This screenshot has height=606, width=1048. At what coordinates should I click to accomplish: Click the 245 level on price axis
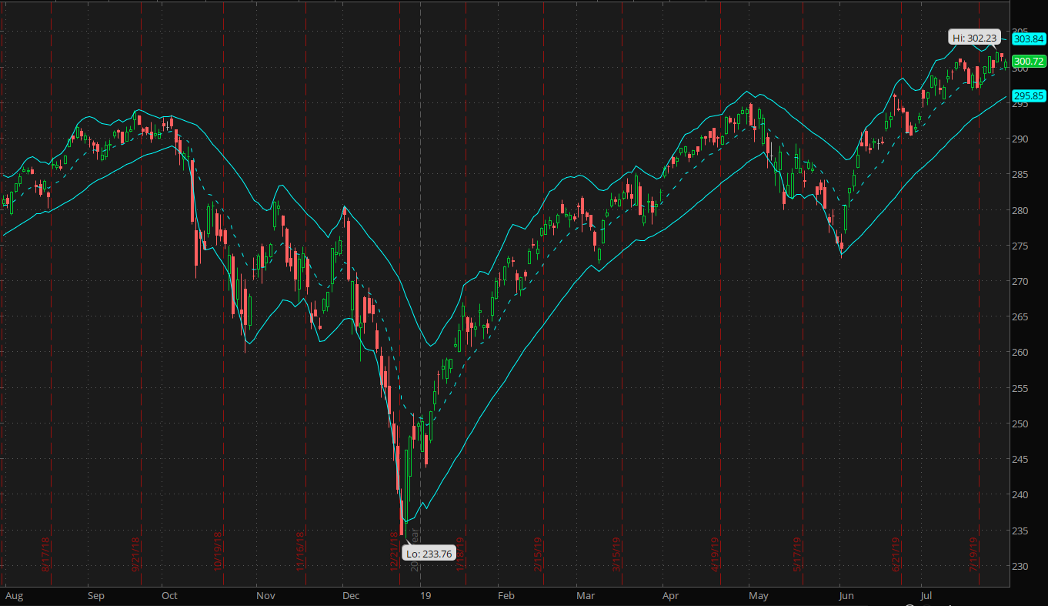pos(1020,460)
